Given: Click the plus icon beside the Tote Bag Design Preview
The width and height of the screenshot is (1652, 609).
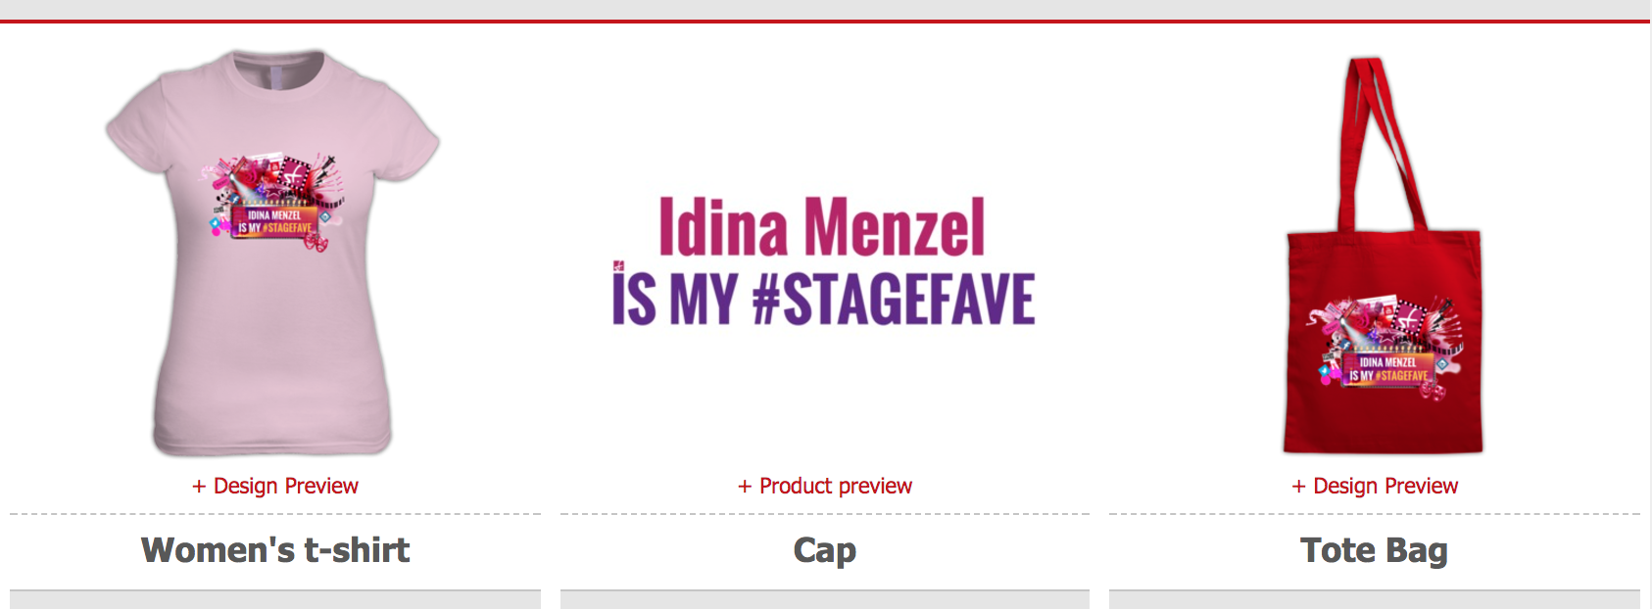Looking at the screenshot, I should tap(1298, 487).
